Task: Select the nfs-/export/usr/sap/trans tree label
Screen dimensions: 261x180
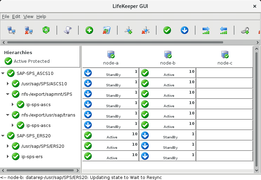Action: [x=48, y=115]
